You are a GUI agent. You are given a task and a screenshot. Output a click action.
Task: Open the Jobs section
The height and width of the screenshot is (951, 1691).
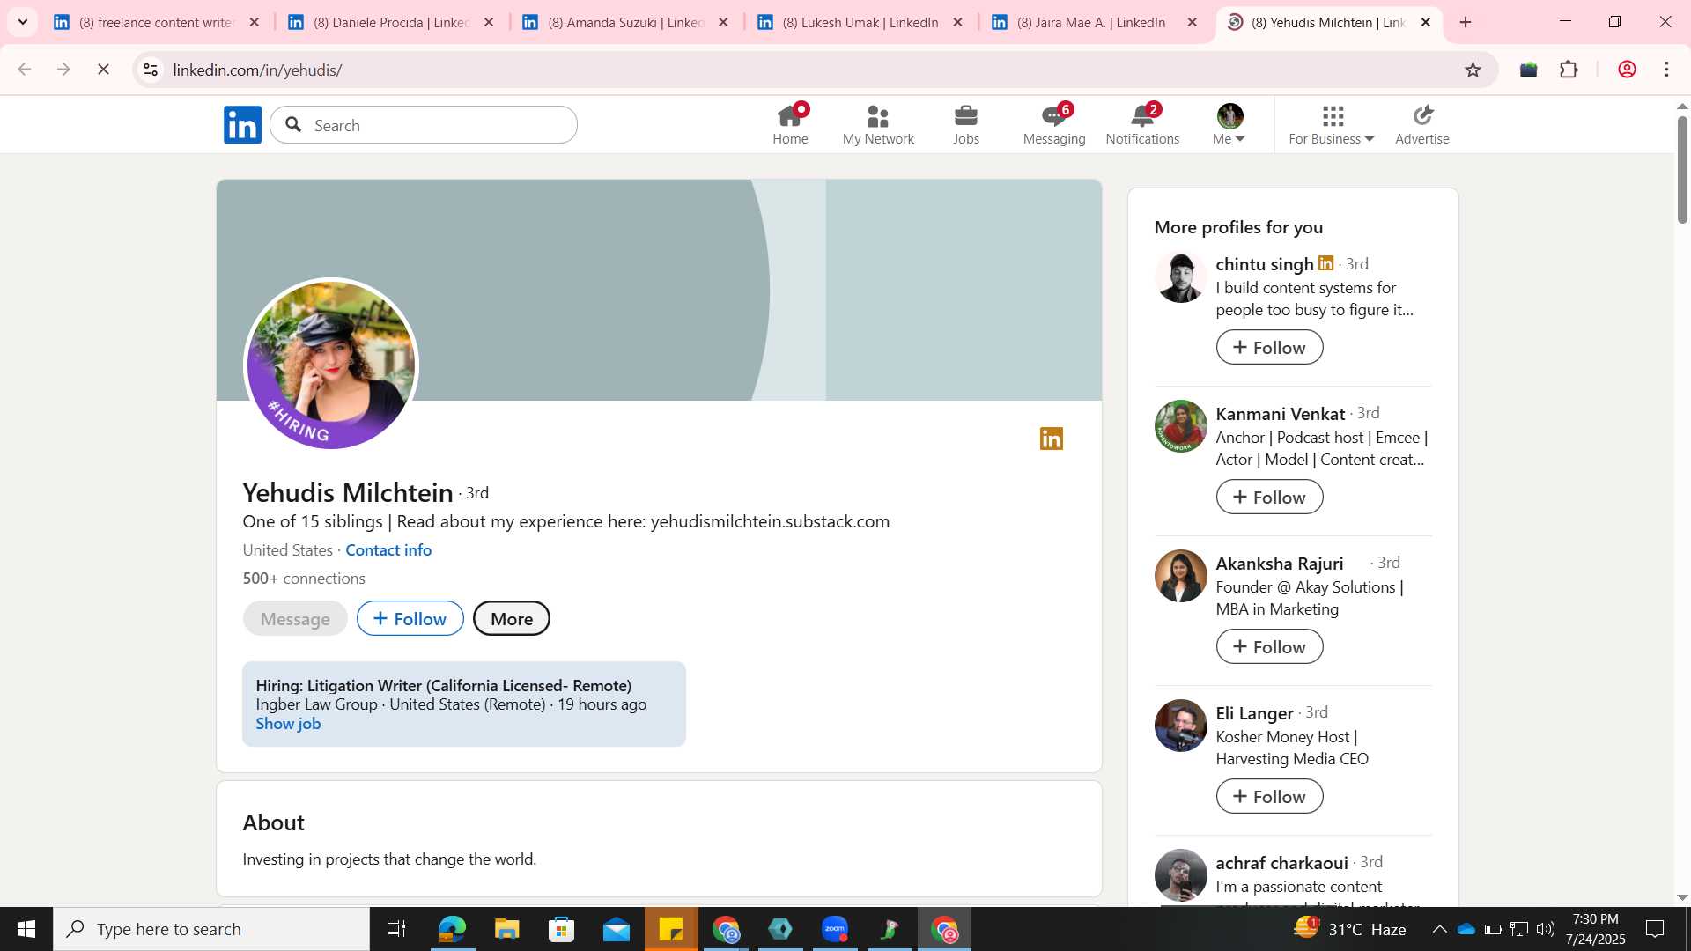click(966, 125)
